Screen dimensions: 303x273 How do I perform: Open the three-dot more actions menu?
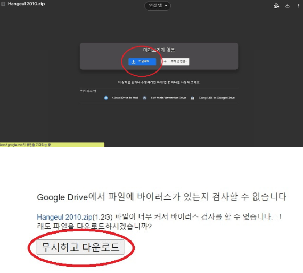[298, 6]
